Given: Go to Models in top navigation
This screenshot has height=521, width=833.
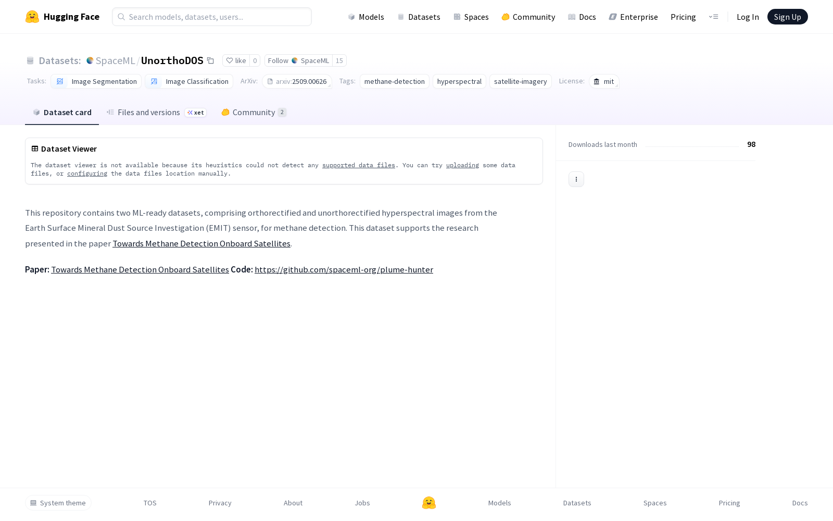Looking at the screenshot, I should [x=366, y=17].
